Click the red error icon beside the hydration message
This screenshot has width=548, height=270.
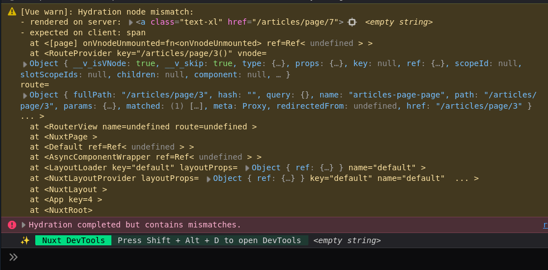point(12,225)
